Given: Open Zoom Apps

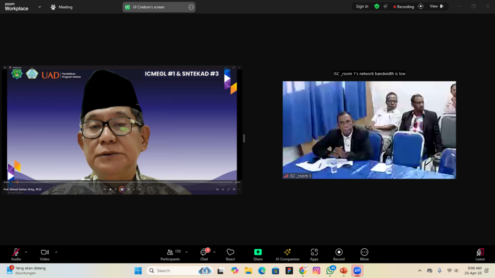Looking at the screenshot, I should tap(314, 254).
